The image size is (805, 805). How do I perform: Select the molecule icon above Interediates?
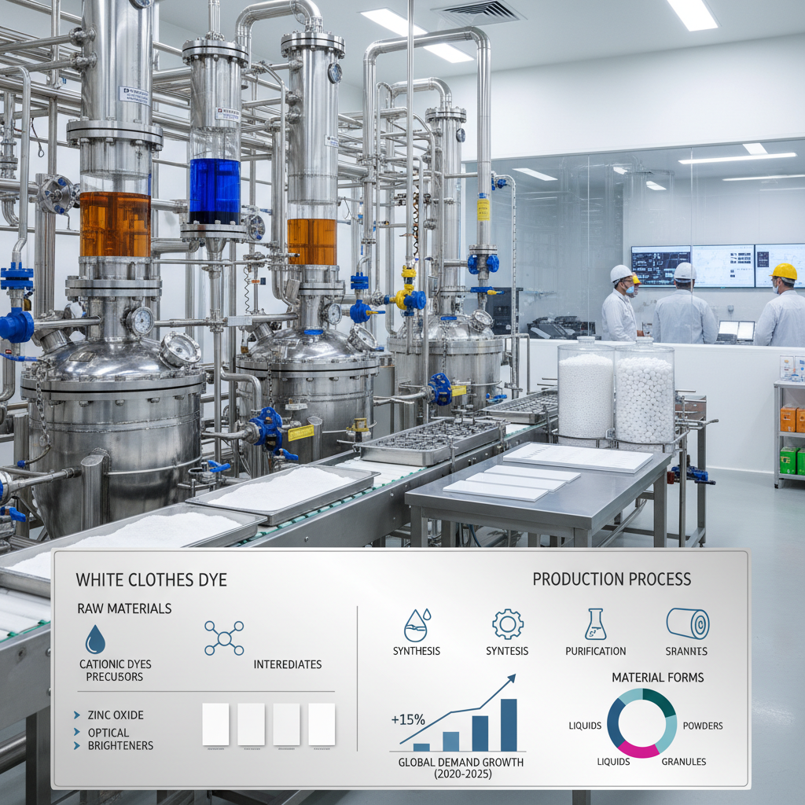click(x=224, y=638)
